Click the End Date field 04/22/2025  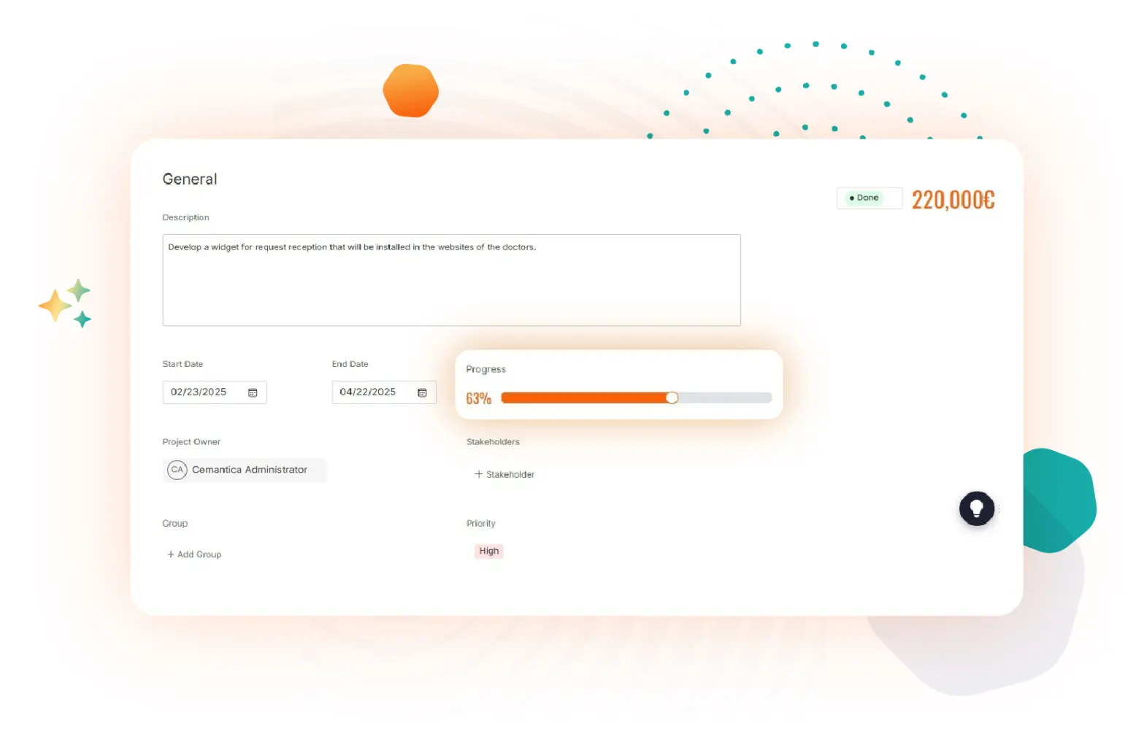click(x=384, y=392)
